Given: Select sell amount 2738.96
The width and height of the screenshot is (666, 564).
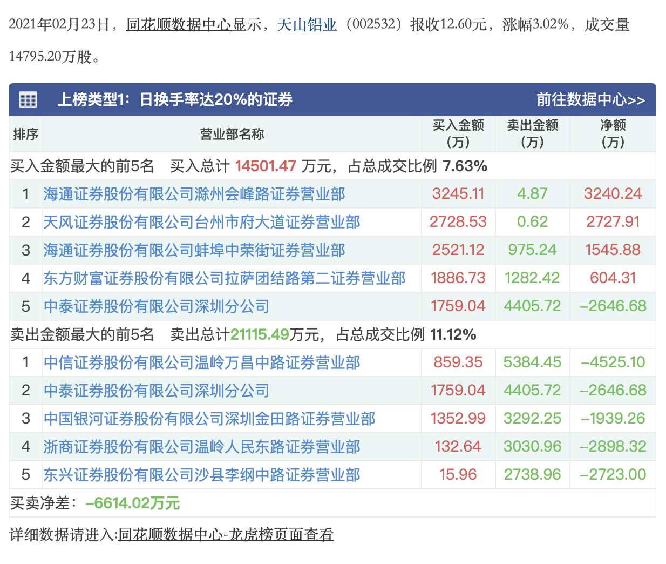Looking at the screenshot, I should pyautogui.click(x=532, y=475).
